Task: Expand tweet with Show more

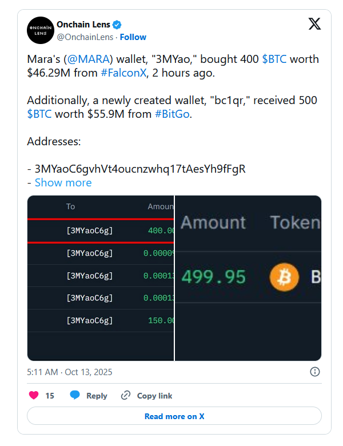Action: click(63, 182)
